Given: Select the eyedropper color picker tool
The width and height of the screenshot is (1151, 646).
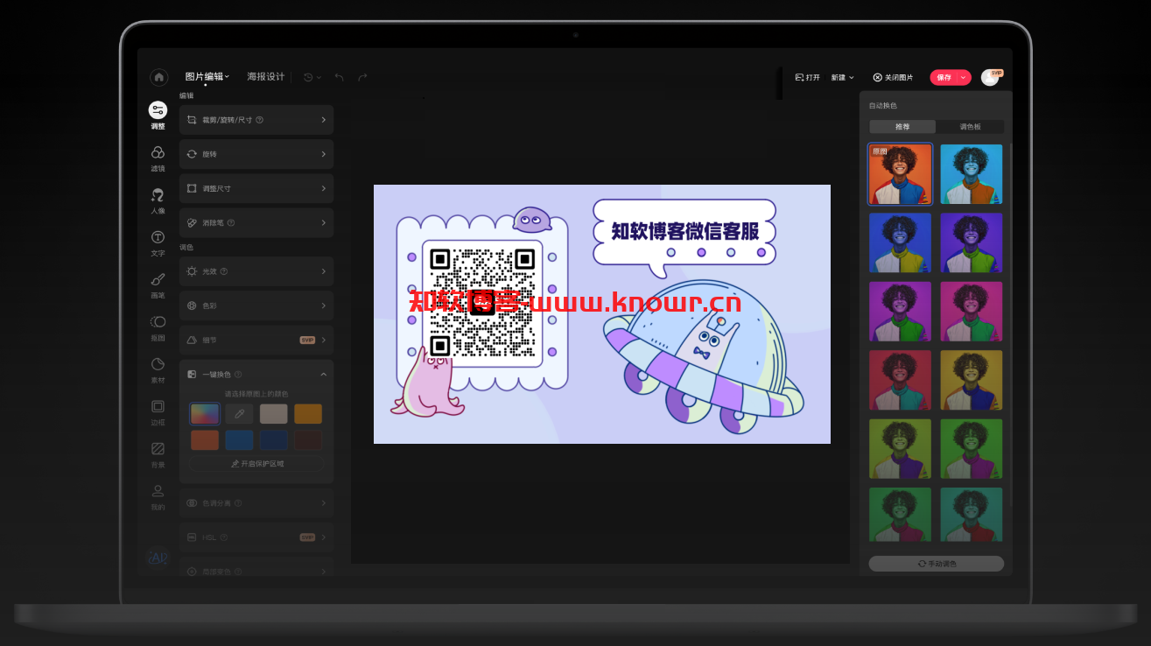Looking at the screenshot, I should 239,413.
